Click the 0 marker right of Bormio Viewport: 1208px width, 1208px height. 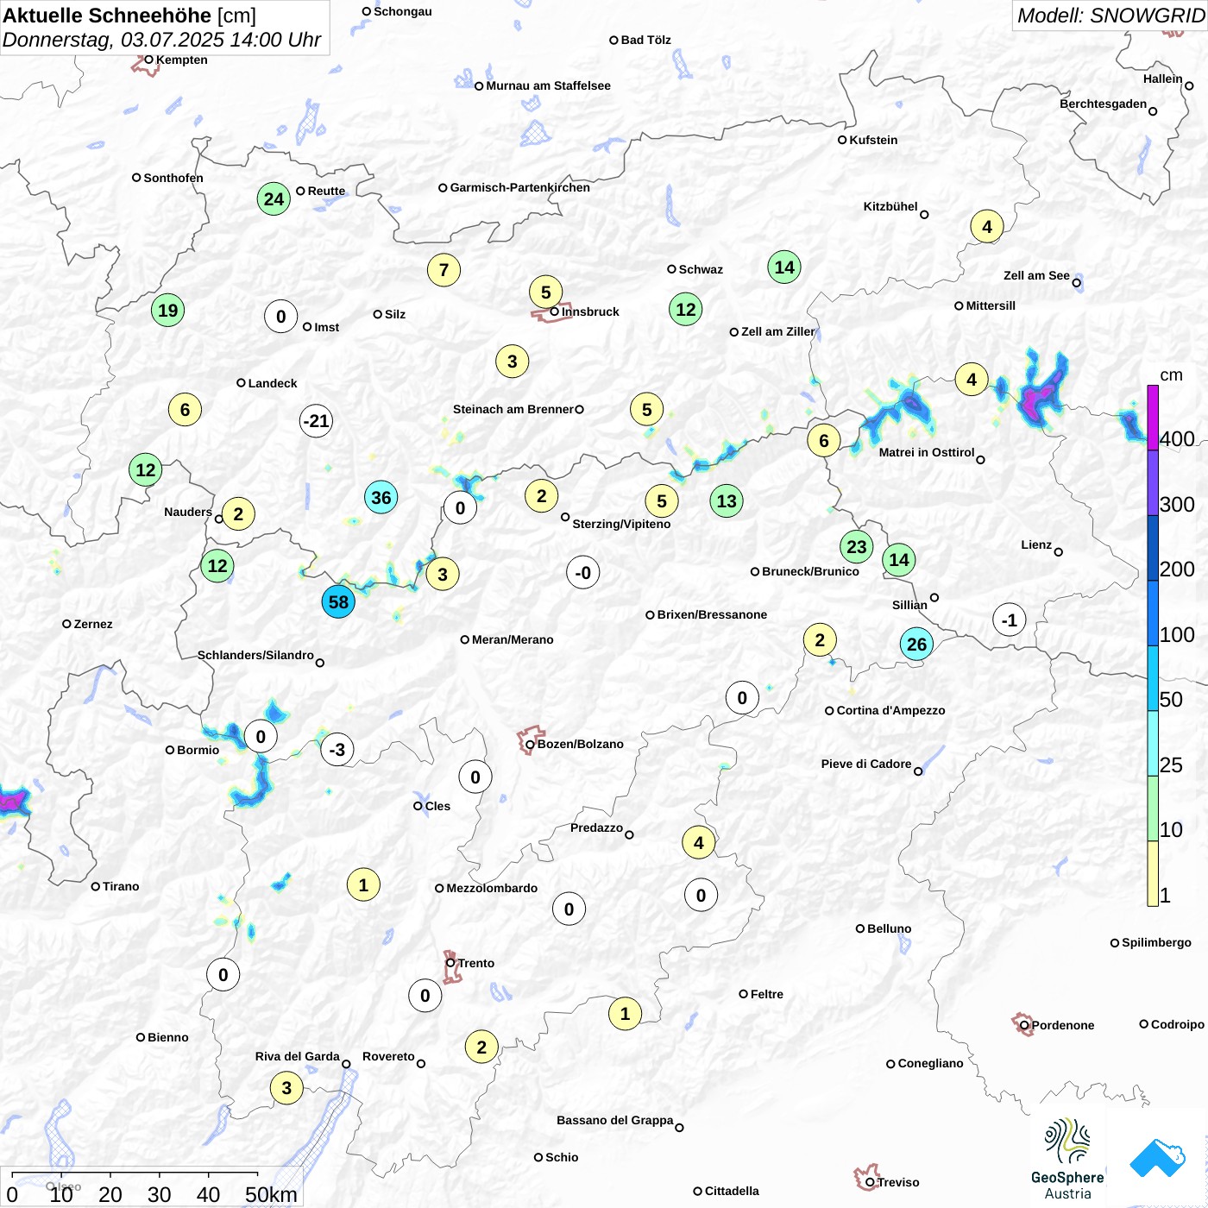tap(261, 737)
